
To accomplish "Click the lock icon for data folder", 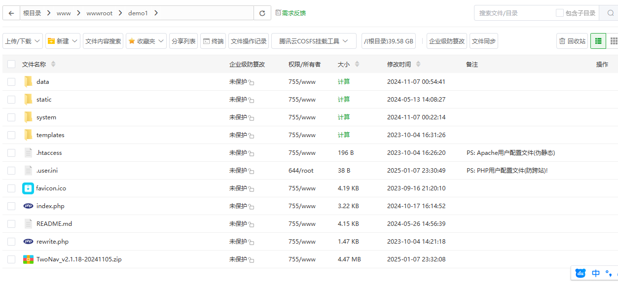I will [251, 83].
